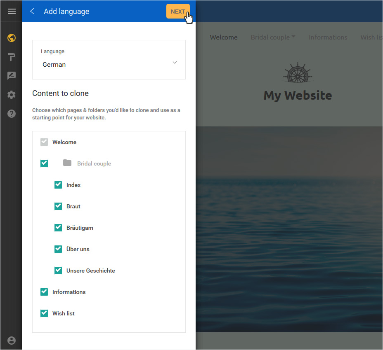
Task: Uncheck the Index page checkbox
Action: click(x=58, y=185)
